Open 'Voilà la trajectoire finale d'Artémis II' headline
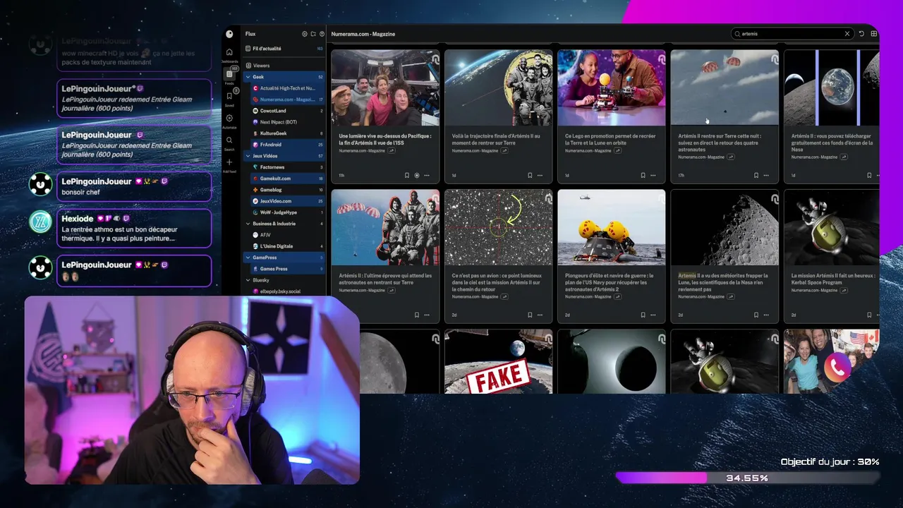The width and height of the screenshot is (903, 508). coord(496,140)
